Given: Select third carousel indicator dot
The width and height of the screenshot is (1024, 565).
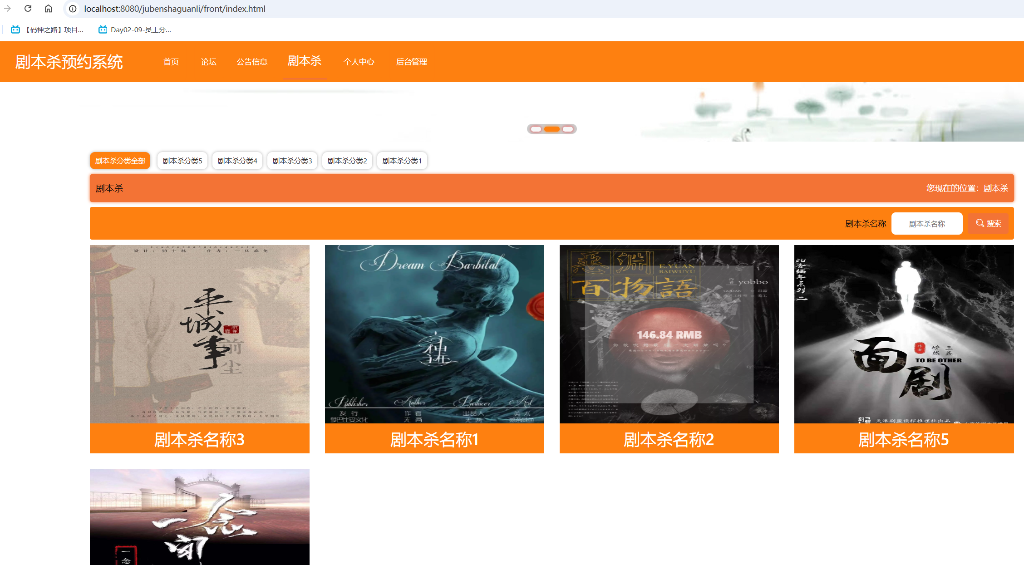Looking at the screenshot, I should pyautogui.click(x=567, y=129).
